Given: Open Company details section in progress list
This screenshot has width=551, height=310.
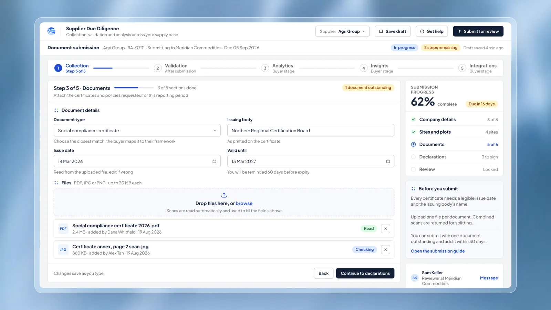Looking at the screenshot, I should 454,120.
